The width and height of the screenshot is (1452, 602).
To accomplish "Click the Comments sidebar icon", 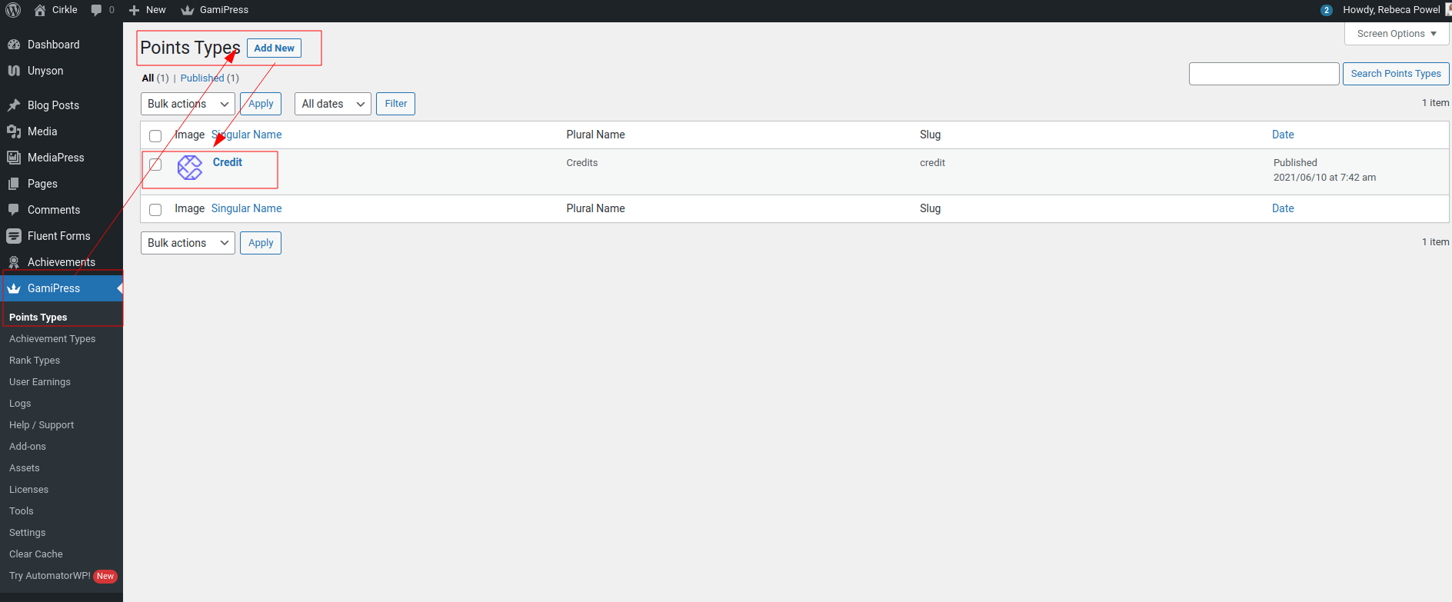I will point(14,210).
